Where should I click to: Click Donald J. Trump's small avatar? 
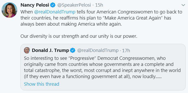pyautogui.click(x=27, y=50)
